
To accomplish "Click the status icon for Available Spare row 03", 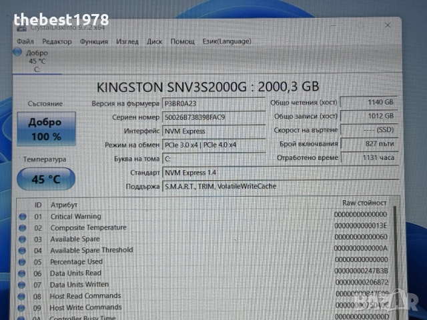I will [22, 239].
